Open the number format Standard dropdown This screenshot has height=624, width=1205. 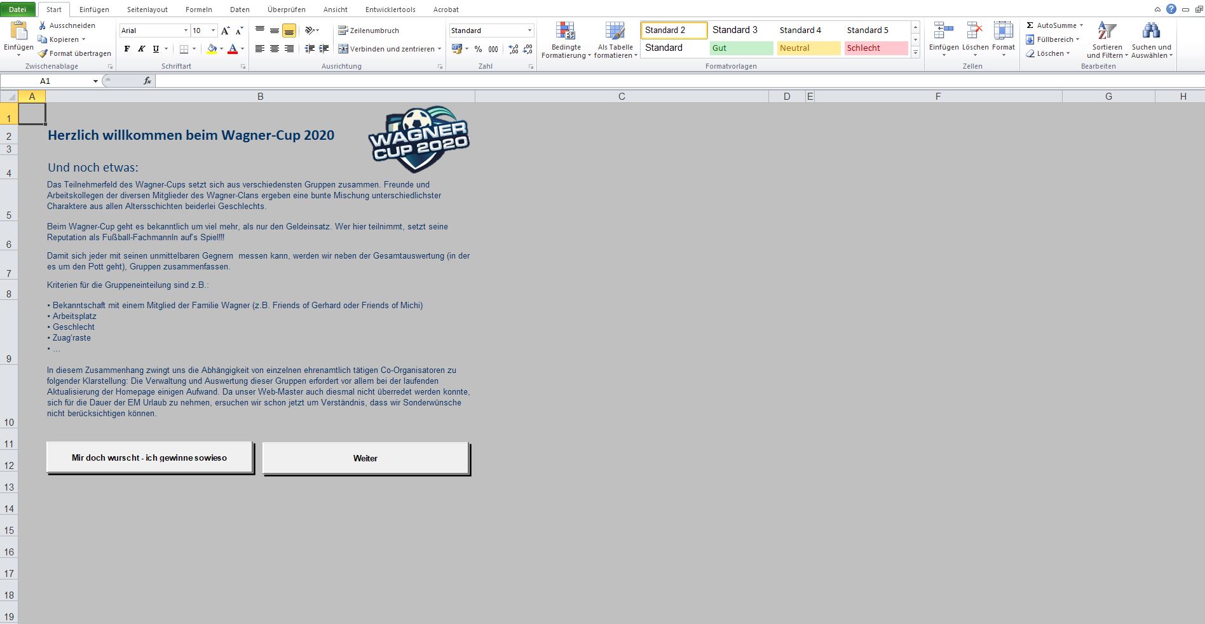coord(529,31)
